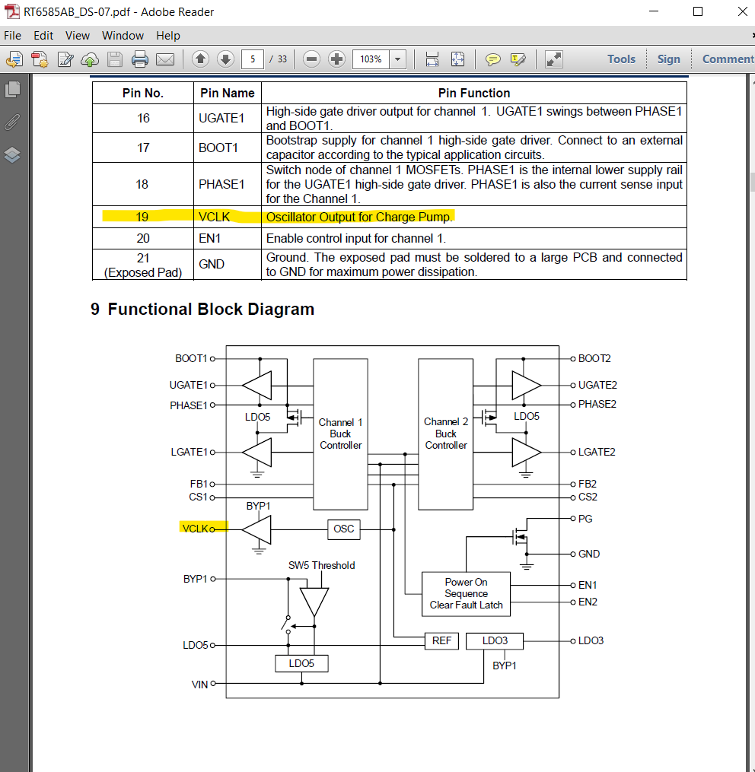Zoom out with the minus button
755x772 pixels.
point(311,59)
